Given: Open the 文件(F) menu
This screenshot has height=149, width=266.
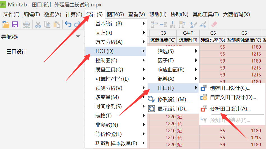Looking at the screenshot, I should [11, 15].
